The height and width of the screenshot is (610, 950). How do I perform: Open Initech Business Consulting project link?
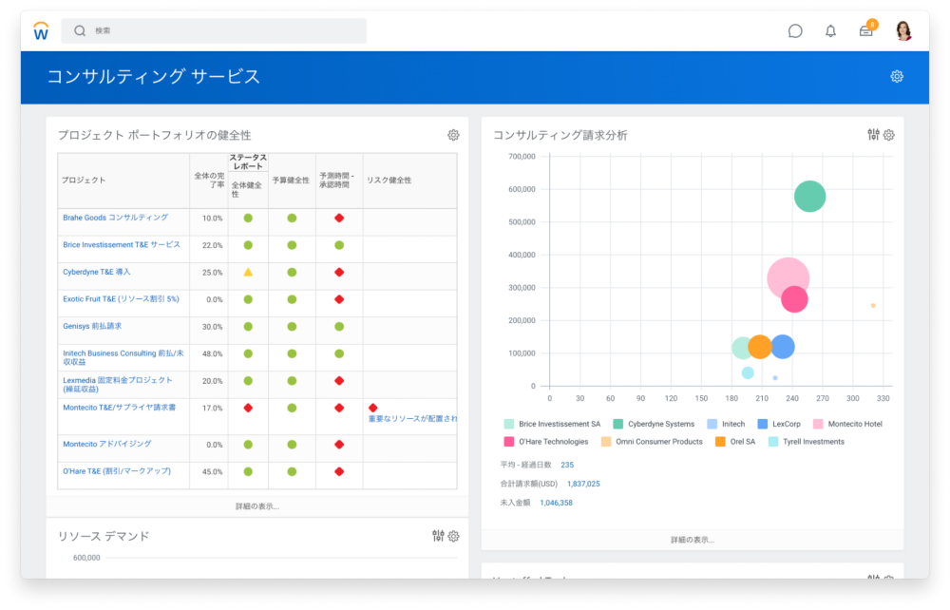click(123, 357)
